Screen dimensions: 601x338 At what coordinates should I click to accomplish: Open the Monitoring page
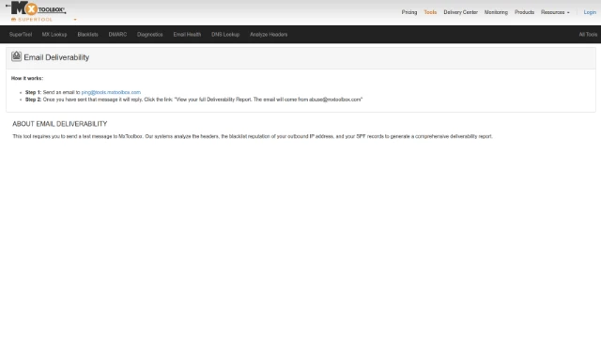pyautogui.click(x=496, y=12)
